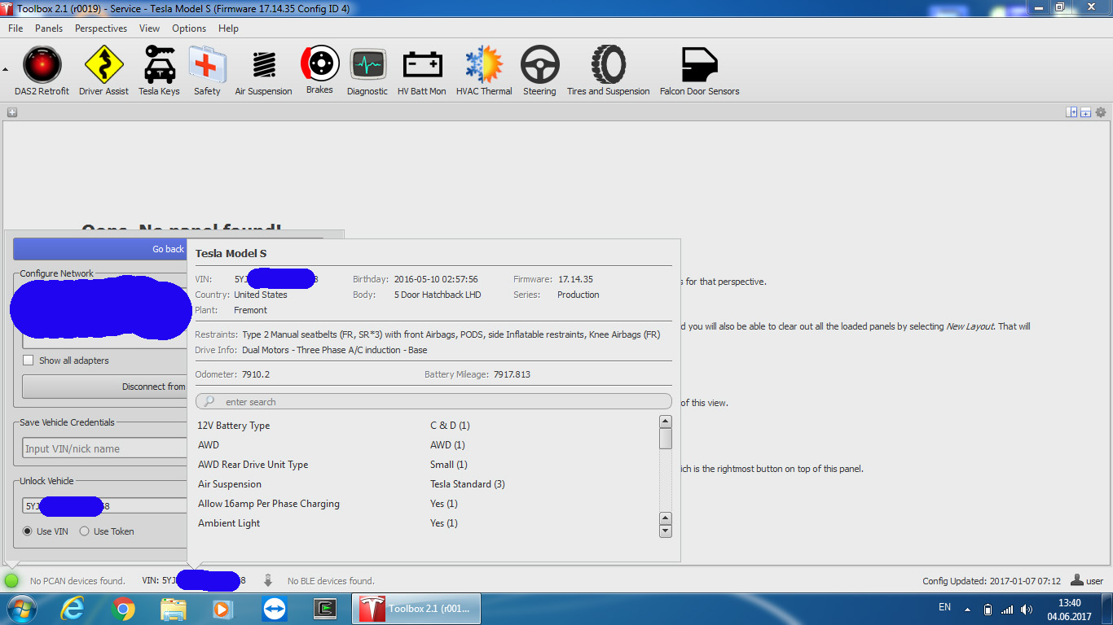This screenshot has height=625, width=1113.
Task: Enable the Show all adapters checkbox
Action: click(29, 361)
